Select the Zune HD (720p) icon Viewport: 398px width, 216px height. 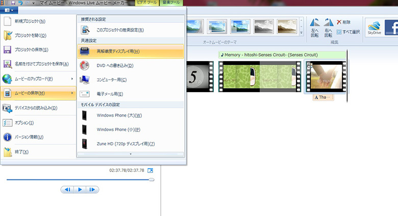click(85, 144)
